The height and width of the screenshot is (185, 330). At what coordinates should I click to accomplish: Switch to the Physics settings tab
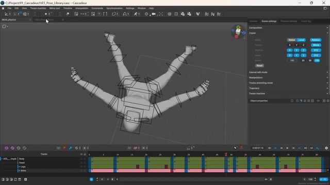(289, 21)
